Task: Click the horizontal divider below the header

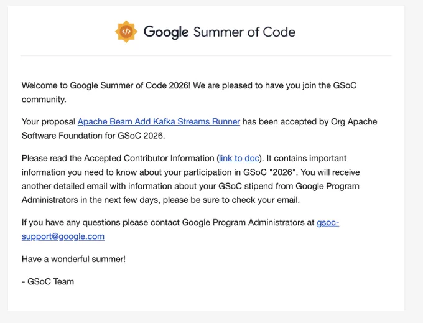Action: (x=206, y=55)
